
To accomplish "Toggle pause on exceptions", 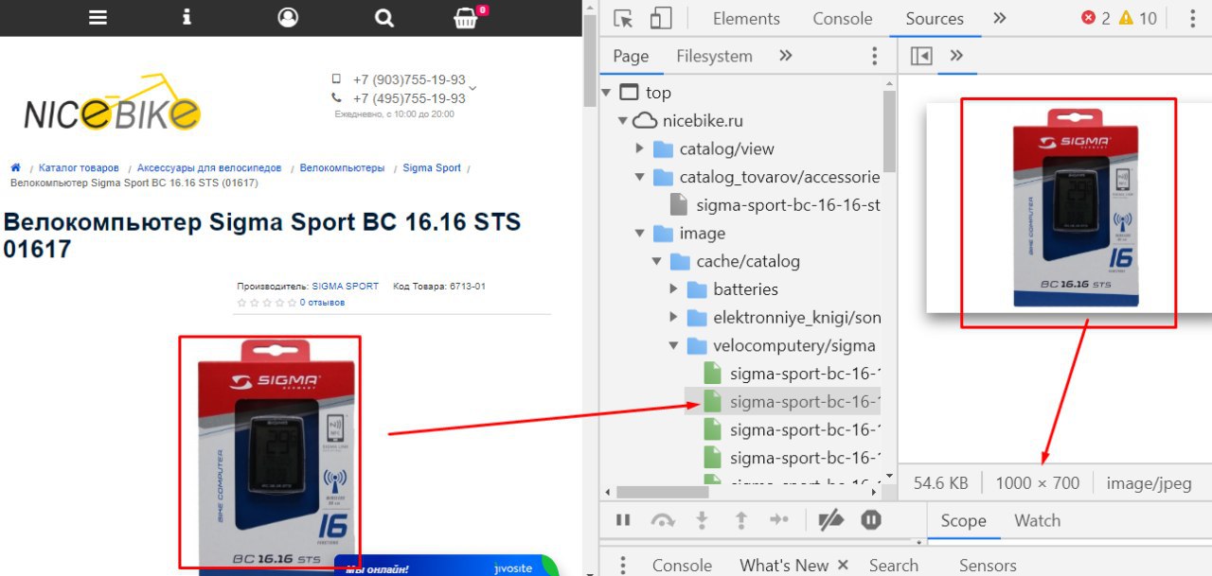I will [x=871, y=519].
